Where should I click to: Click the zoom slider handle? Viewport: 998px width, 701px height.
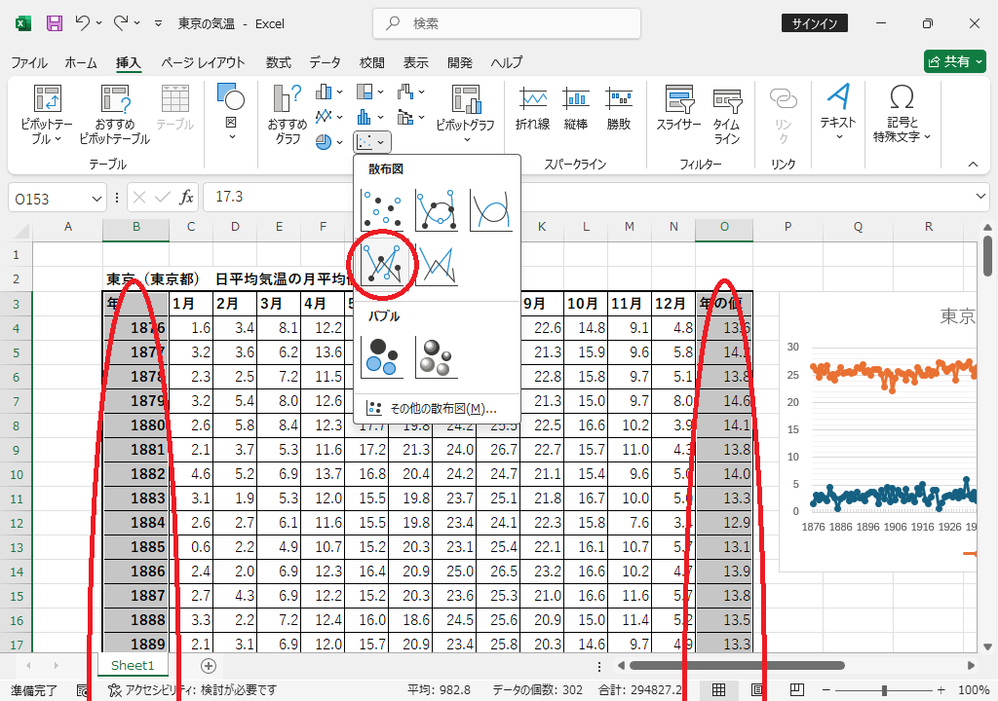884,690
